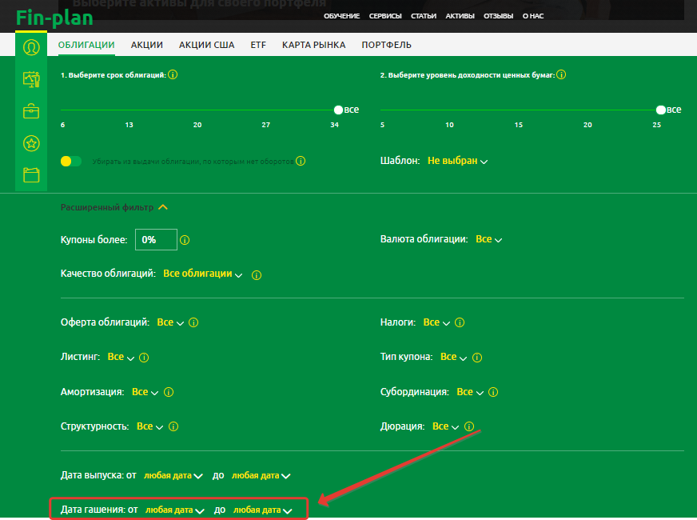The width and height of the screenshot is (697, 520).
Task: Click info icon next to 'Дюрация' filter
Action: coord(469,426)
